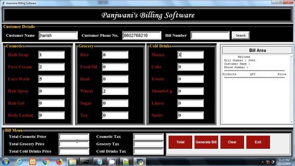Click the Hair Spray quantity field

(51, 91)
